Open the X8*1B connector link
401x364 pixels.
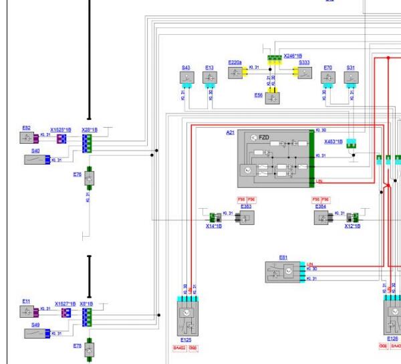click(86, 304)
